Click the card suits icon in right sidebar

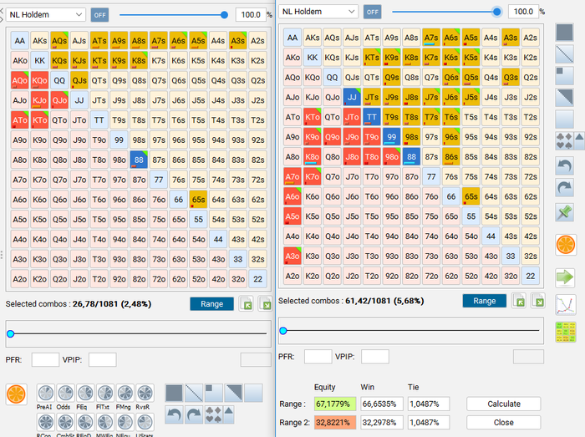(x=564, y=141)
